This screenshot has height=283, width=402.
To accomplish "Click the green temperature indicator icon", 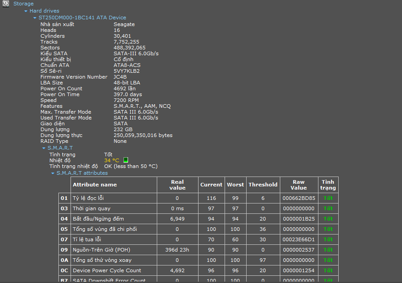I will coord(126,160).
